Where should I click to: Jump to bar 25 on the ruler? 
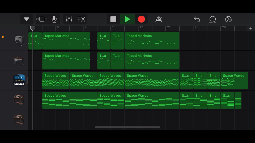point(196,27)
